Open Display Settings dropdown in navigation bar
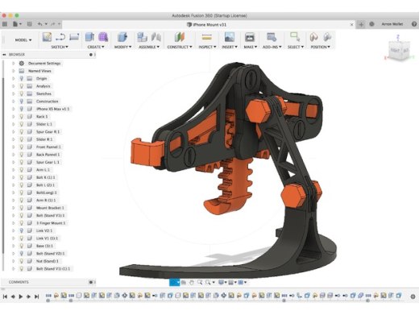 (222, 282)
